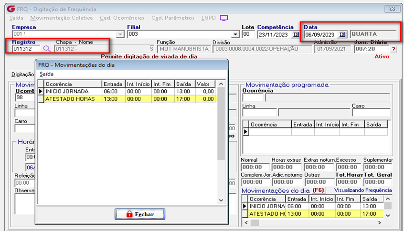Click Saída cell 17:00 in dialog grid

(184, 99)
